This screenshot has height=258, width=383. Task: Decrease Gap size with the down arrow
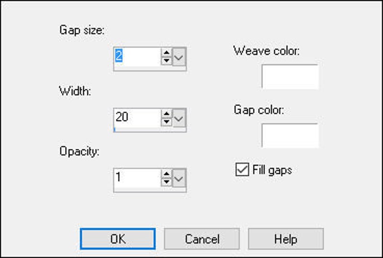pos(166,60)
